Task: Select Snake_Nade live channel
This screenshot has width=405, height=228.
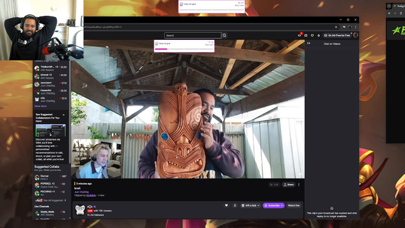Action: [51, 213]
